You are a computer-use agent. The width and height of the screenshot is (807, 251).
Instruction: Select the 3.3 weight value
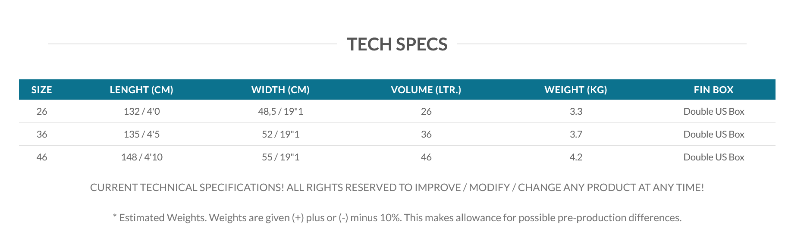pyautogui.click(x=576, y=111)
